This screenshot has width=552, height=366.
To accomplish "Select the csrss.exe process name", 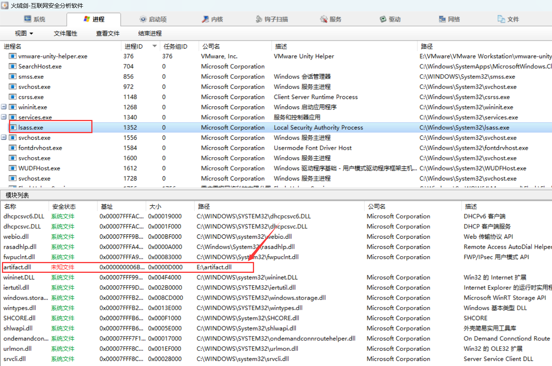I will pos(31,97).
